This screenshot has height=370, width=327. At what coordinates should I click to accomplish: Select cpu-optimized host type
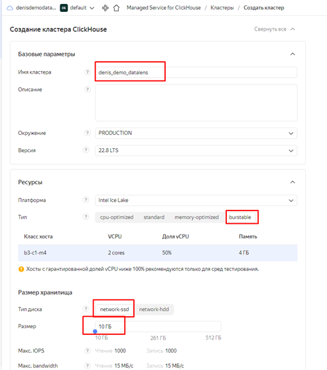point(117,217)
